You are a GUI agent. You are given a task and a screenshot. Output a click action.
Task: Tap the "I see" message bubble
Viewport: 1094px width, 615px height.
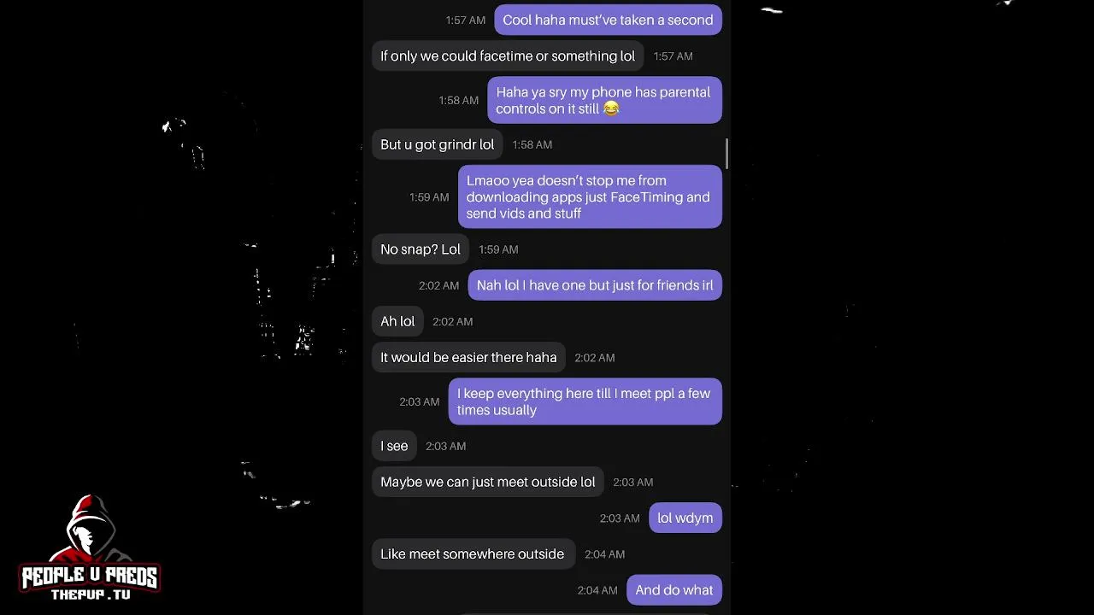click(x=394, y=446)
